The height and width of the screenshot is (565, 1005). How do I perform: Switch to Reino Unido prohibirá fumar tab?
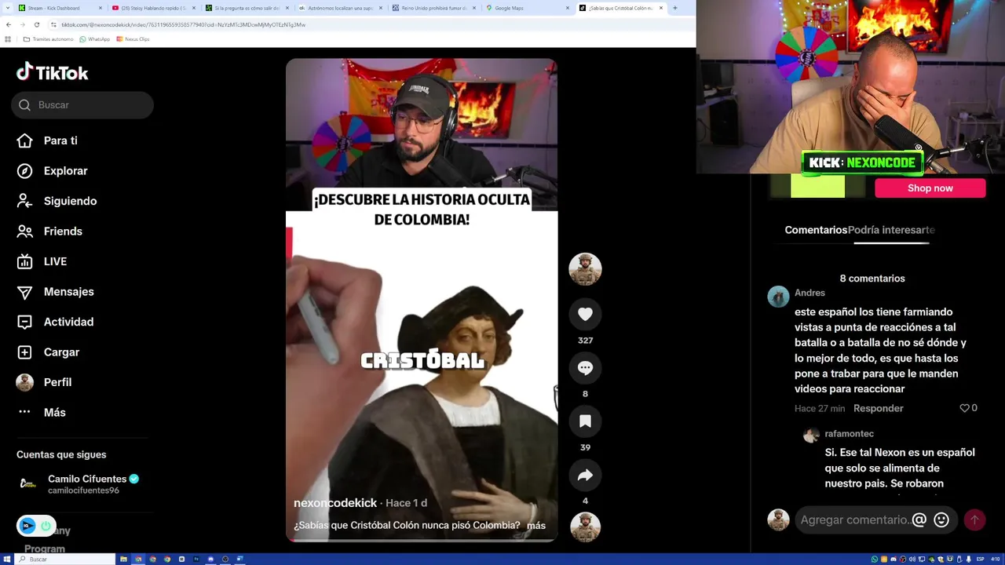433,8
